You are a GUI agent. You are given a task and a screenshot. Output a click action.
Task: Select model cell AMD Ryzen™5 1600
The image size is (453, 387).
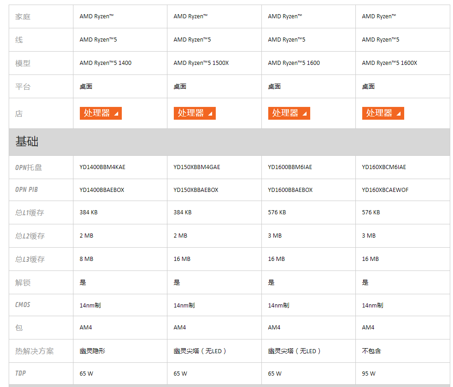coord(294,63)
